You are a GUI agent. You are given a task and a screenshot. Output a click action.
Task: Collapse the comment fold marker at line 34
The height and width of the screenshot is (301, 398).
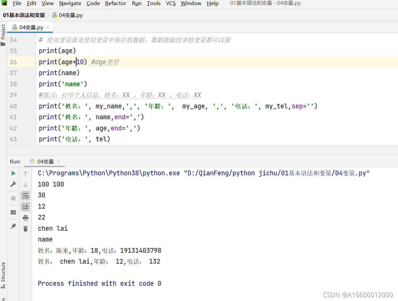(x=35, y=39)
